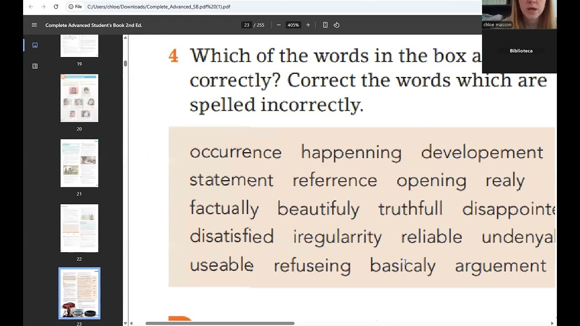Click the word 'beautifuly'
580x326 pixels.
[319, 209]
